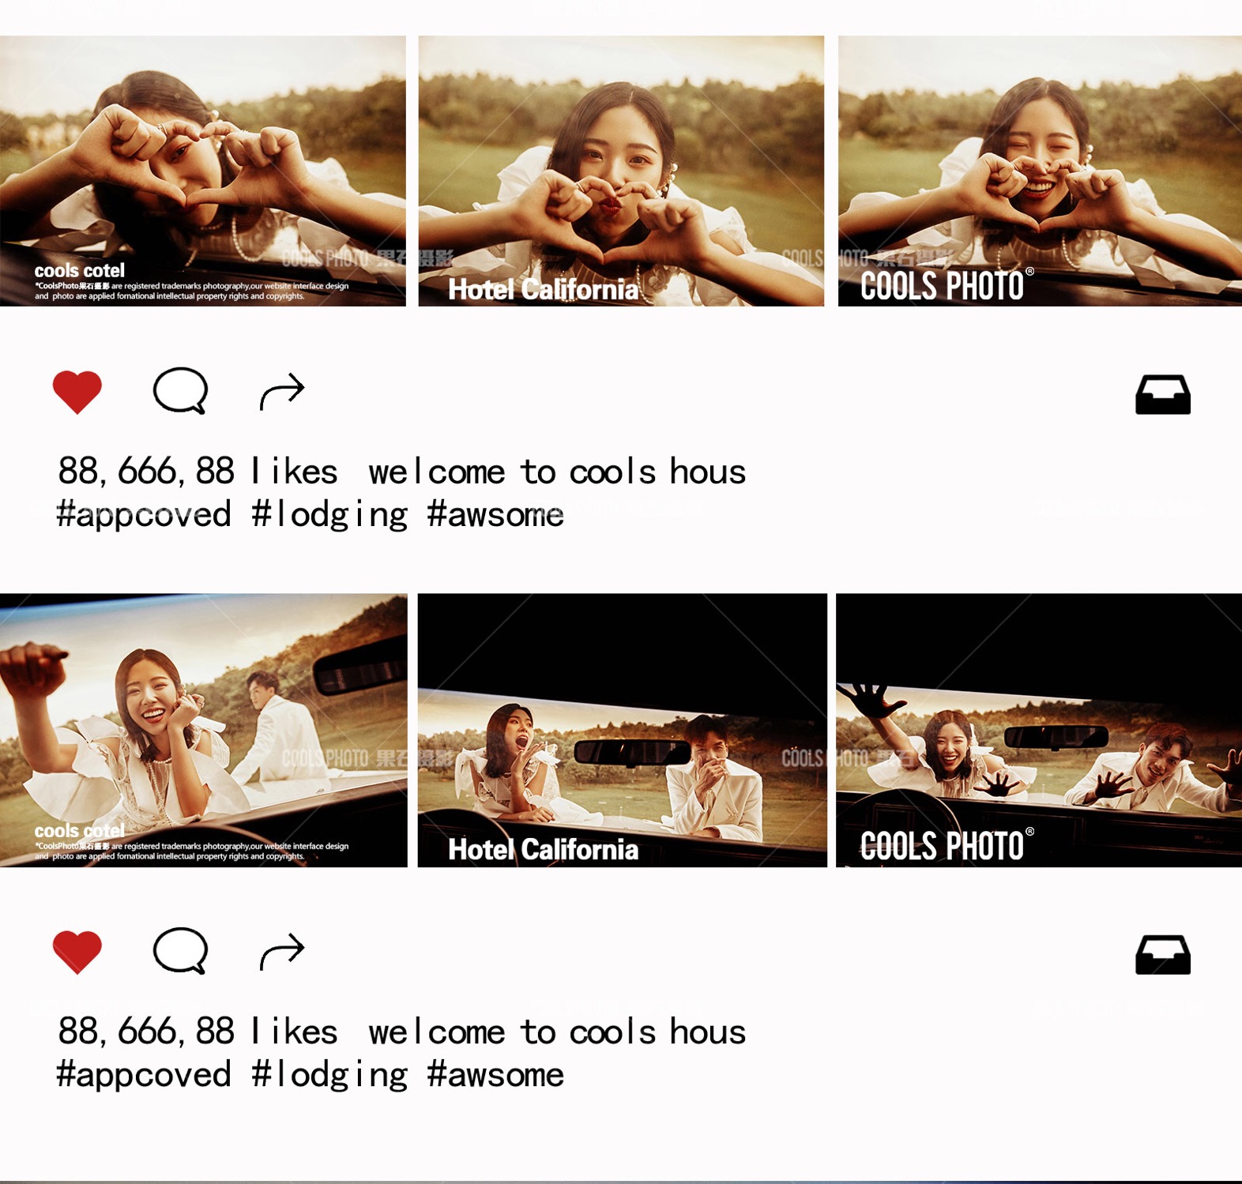Open the heart-hands photo labeled cools cotel

(203, 171)
